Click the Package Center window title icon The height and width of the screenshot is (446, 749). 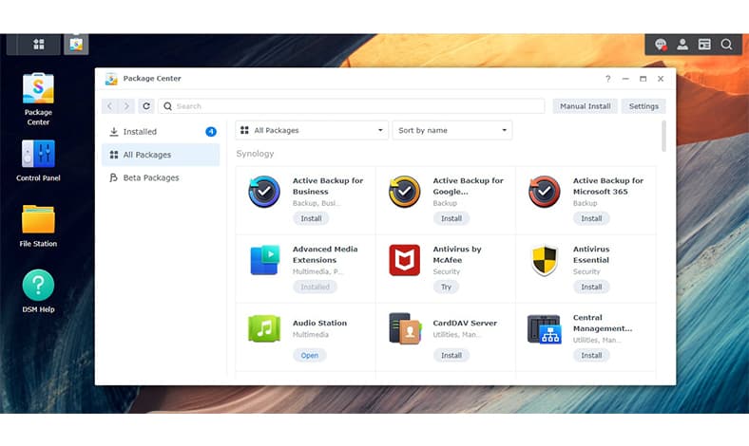pos(111,79)
